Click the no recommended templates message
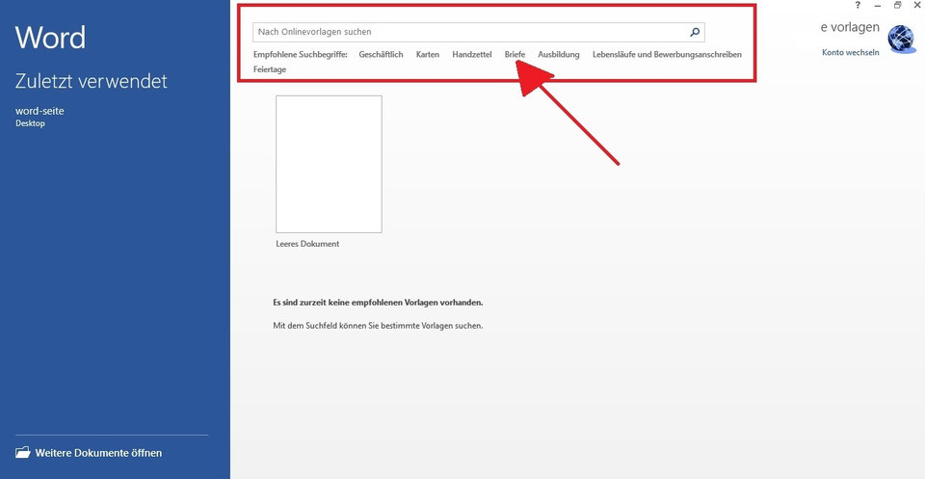 pyautogui.click(x=378, y=303)
